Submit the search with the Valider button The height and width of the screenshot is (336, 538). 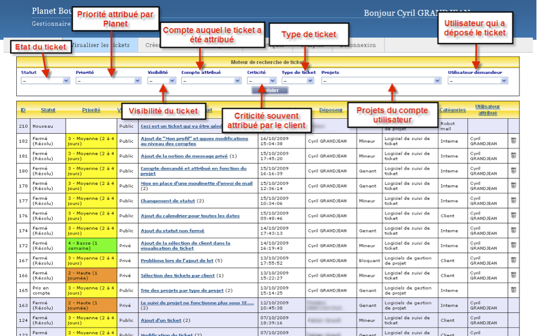pyautogui.click(x=270, y=90)
